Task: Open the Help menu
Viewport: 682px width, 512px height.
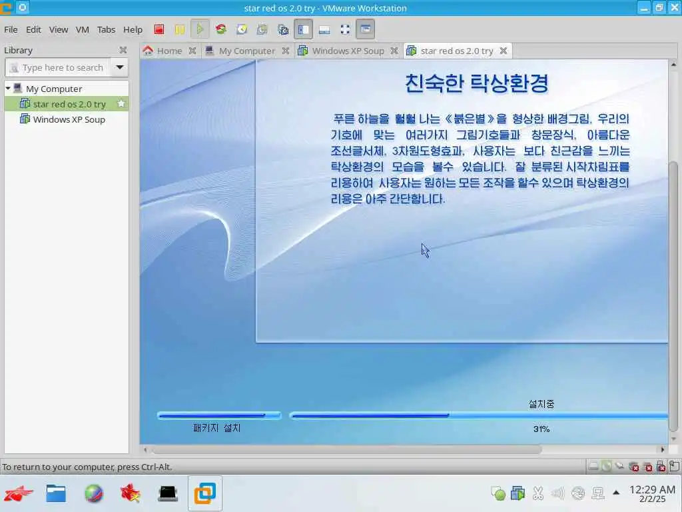Action: [133, 29]
